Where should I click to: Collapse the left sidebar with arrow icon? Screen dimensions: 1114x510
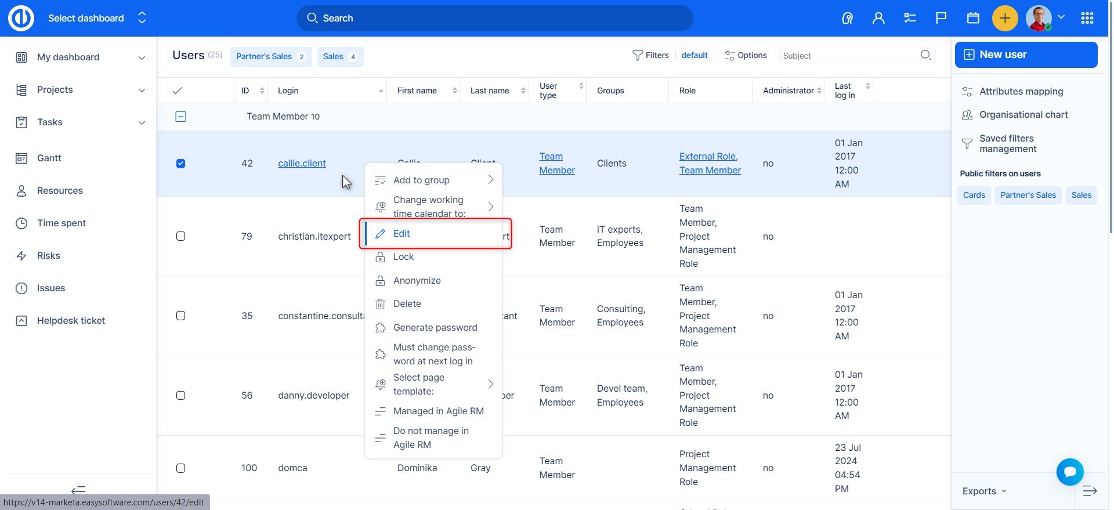click(78, 490)
